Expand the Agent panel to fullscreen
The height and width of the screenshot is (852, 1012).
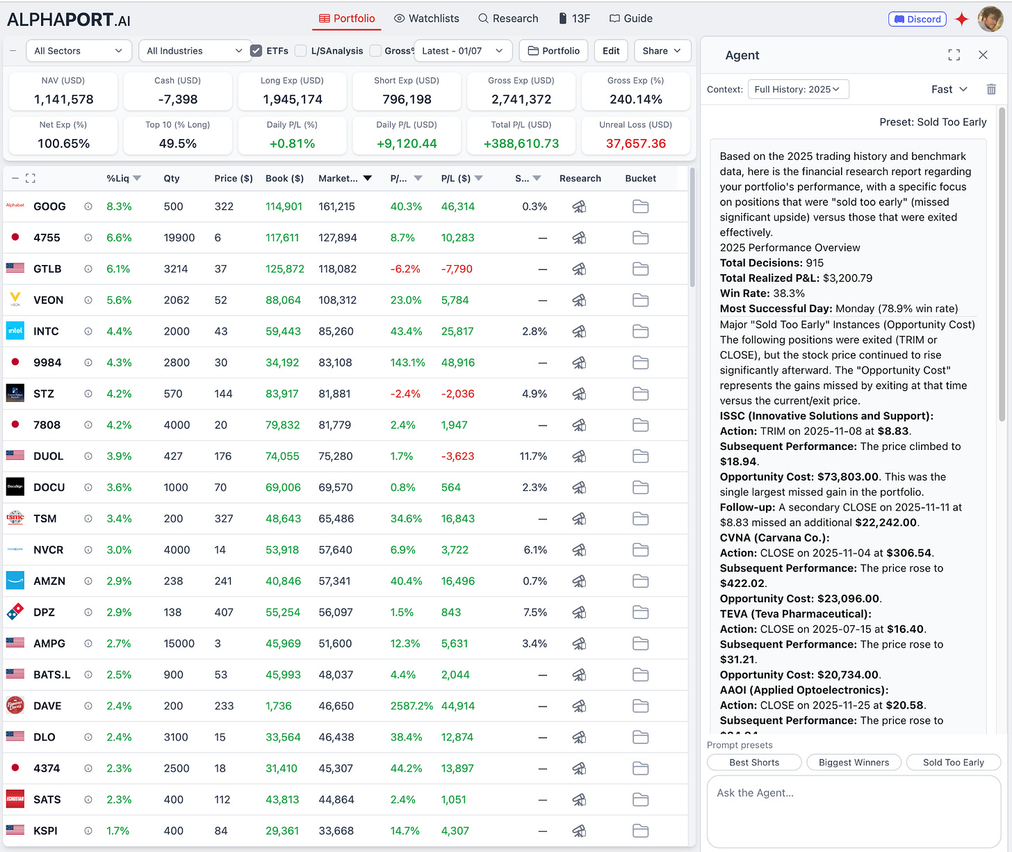click(954, 55)
